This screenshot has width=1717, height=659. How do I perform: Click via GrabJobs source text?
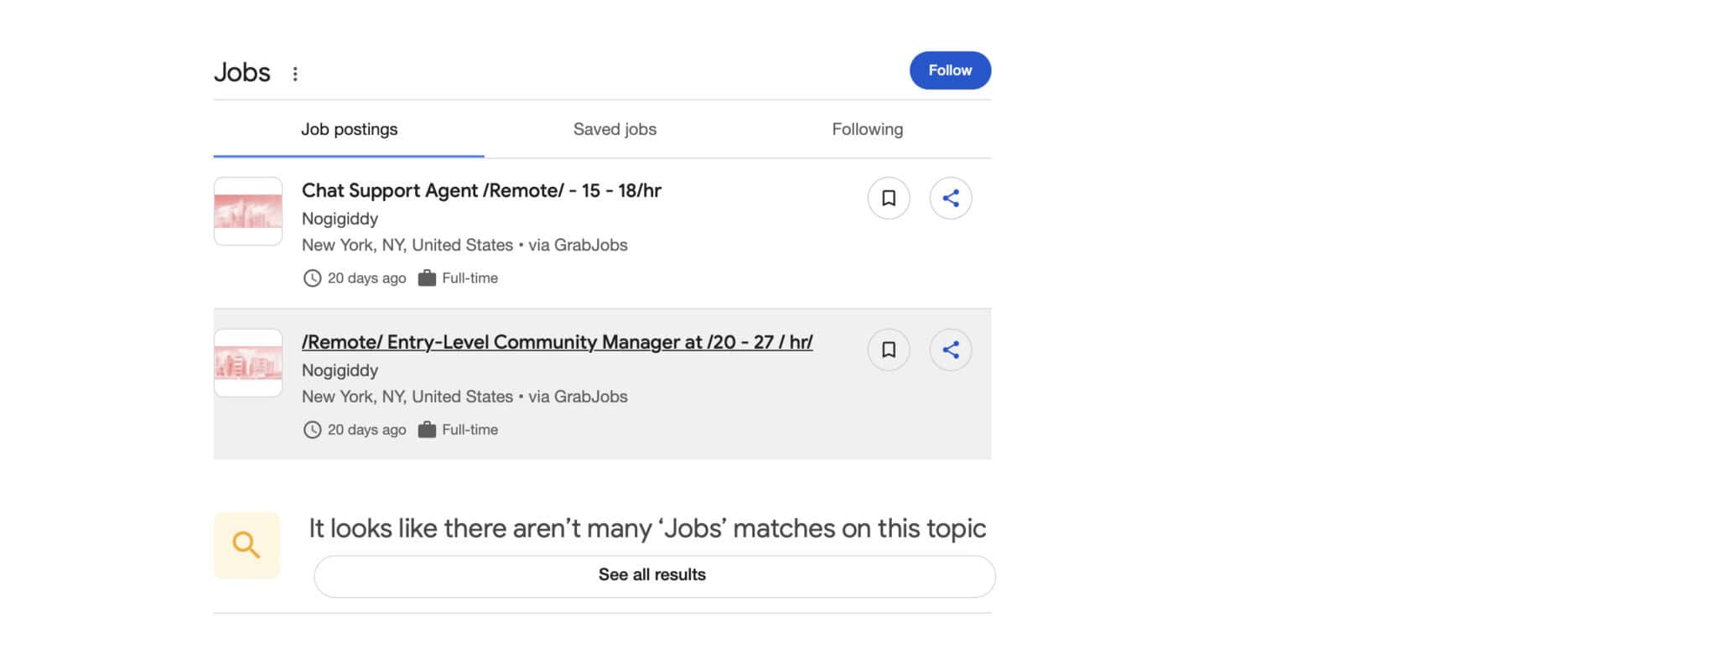click(x=578, y=245)
